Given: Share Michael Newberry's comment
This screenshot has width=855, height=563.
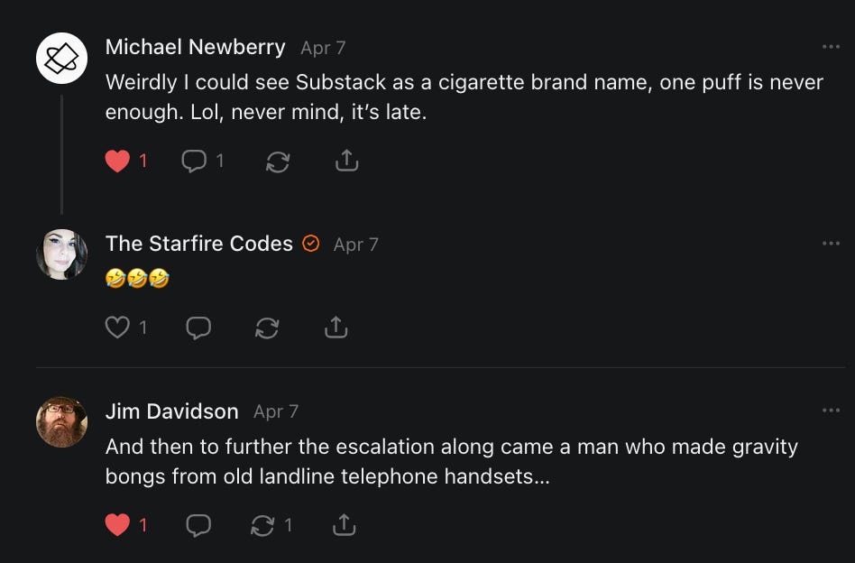Looking at the screenshot, I should tap(347, 162).
